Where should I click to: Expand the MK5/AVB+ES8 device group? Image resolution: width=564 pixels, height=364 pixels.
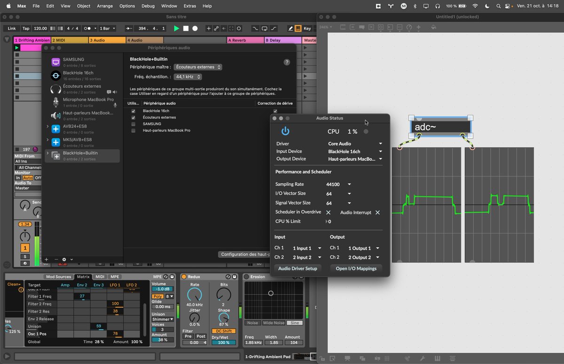pyautogui.click(x=47, y=140)
